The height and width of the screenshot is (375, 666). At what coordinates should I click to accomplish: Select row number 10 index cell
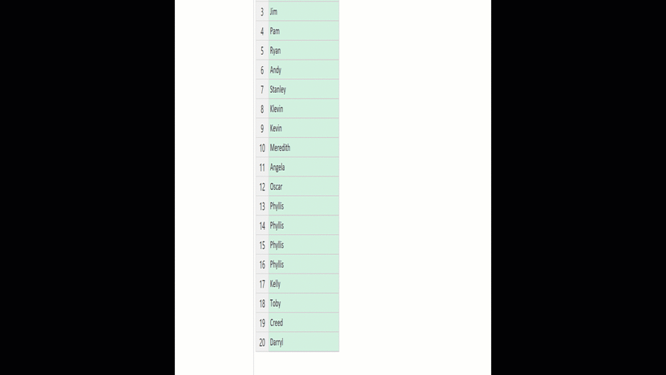click(x=262, y=148)
